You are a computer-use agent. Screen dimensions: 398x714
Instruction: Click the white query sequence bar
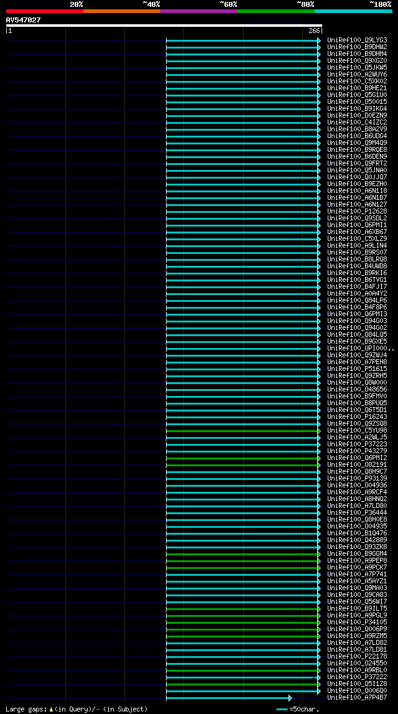[x=164, y=26]
